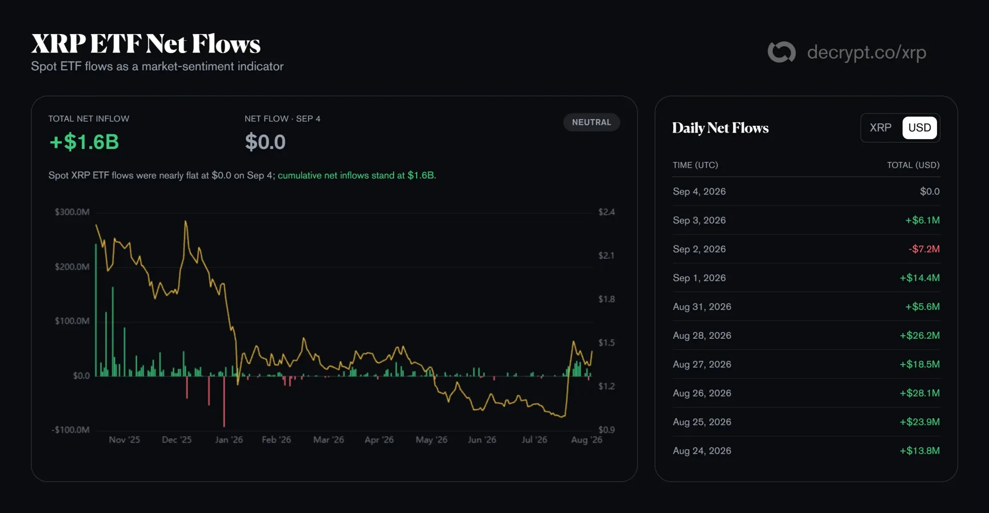Select the Sep 2, 2026 row date

coord(699,249)
